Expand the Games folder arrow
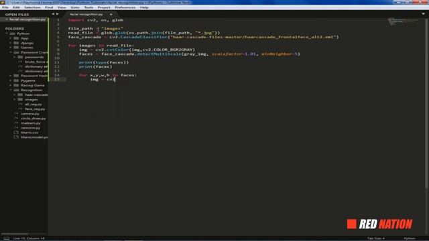 click(11, 48)
